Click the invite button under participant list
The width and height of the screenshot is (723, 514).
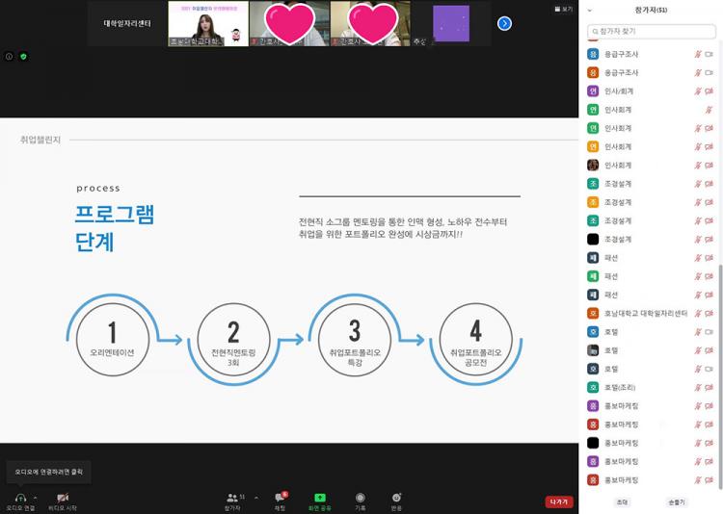point(622,501)
